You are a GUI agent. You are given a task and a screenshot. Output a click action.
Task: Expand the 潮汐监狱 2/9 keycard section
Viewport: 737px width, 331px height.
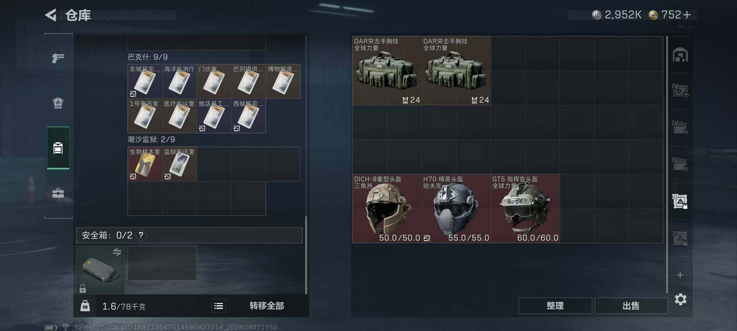tap(151, 139)
